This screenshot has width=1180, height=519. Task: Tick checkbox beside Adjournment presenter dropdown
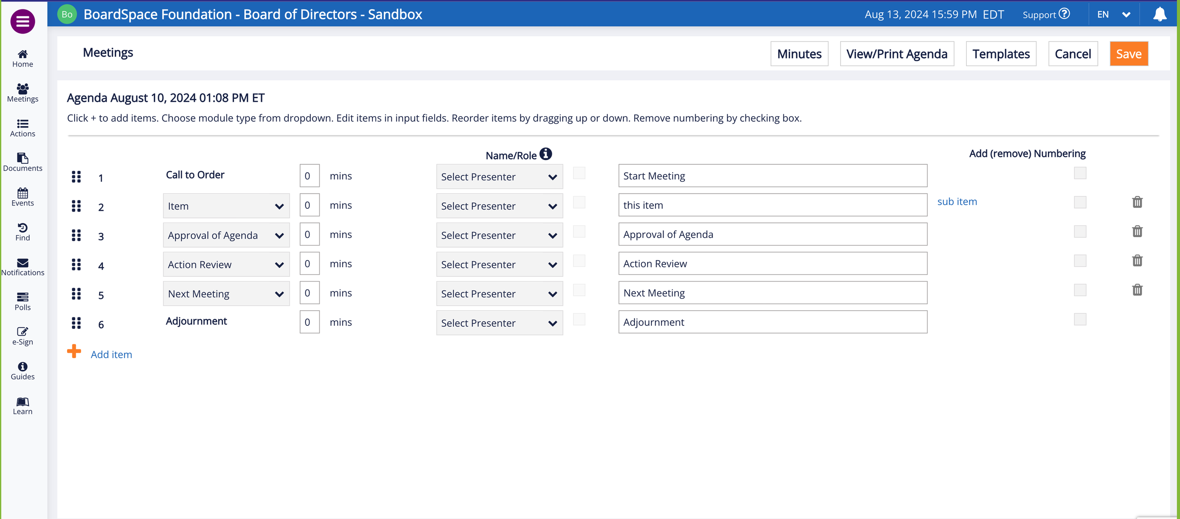coord(579,320)
